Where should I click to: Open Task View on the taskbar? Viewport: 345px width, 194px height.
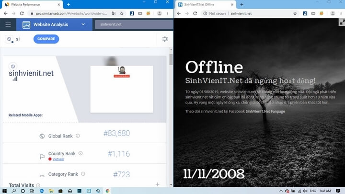(32, 191)
